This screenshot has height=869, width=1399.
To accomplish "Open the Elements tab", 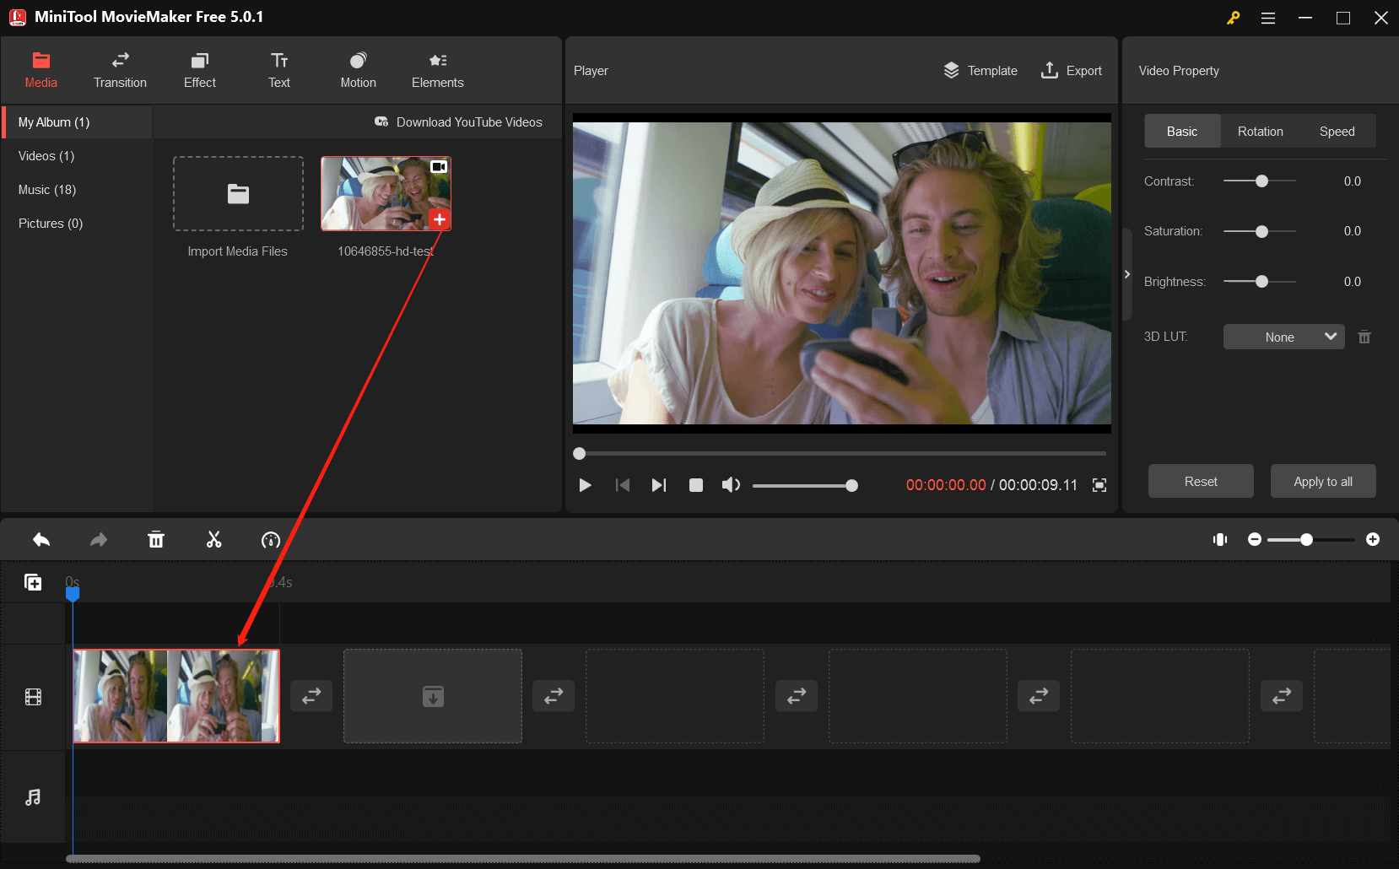I will coord(438,71).
